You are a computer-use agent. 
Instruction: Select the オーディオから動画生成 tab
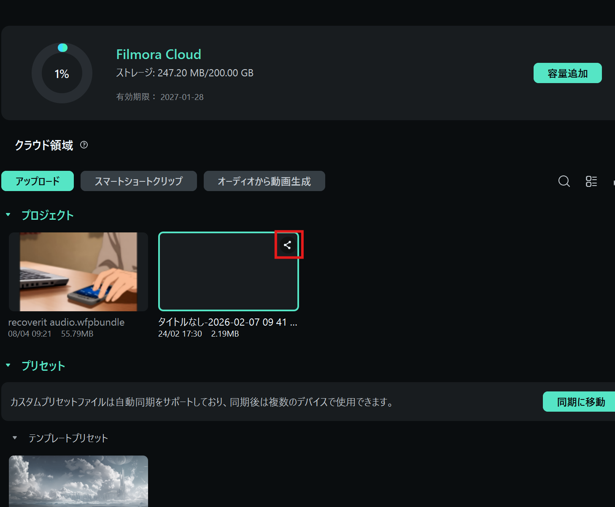264,181
